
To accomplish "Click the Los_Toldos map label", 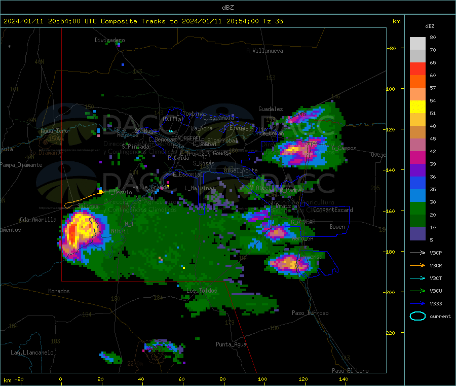I will tap(202, 291).
